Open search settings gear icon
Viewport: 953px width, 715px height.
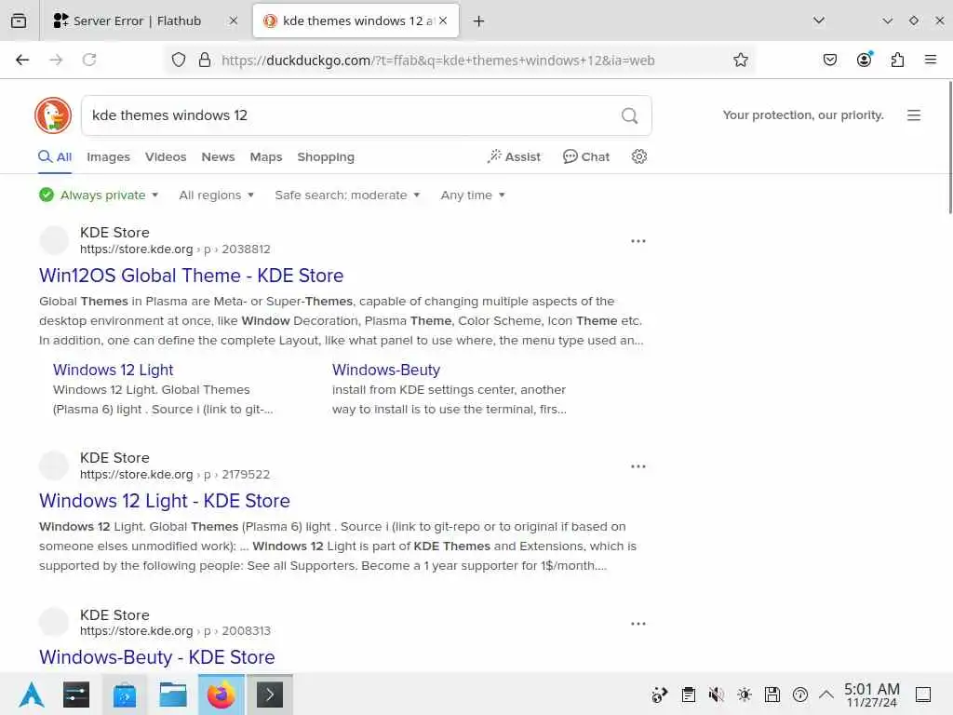coord(638,156)
